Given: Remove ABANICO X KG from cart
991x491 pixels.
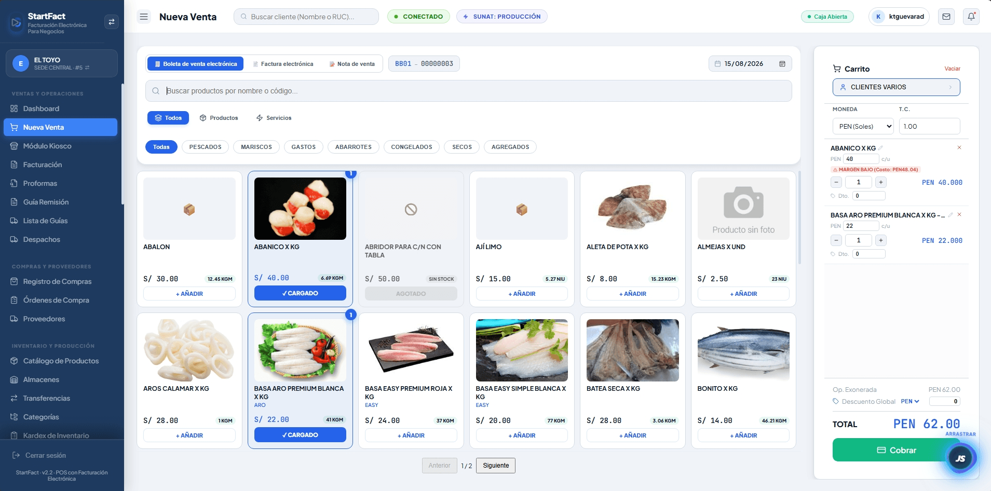Looking at the screenshot, I should (x=959, y=147).
